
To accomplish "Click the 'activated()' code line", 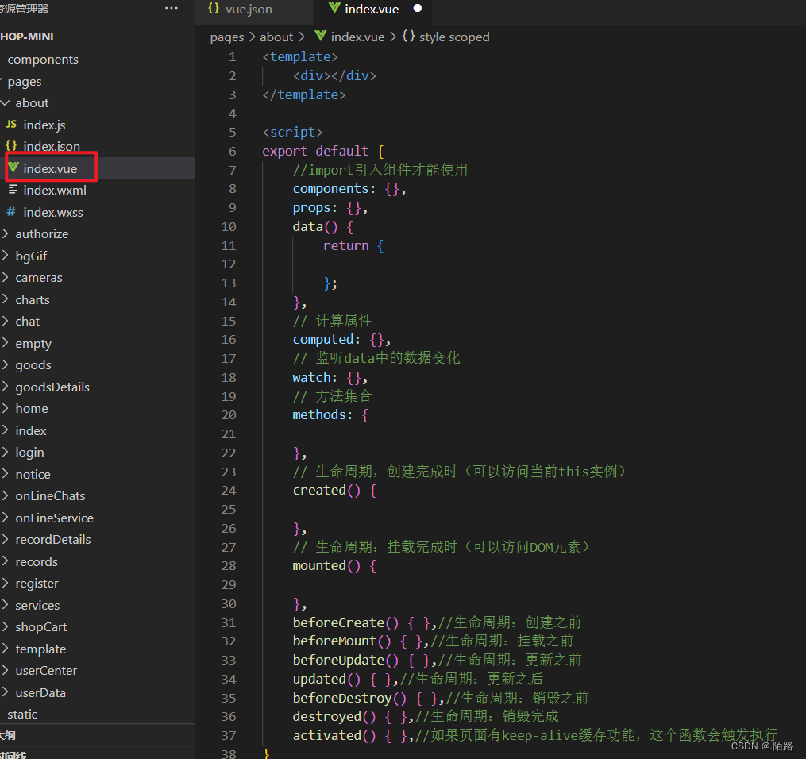I will coord(535,735).
